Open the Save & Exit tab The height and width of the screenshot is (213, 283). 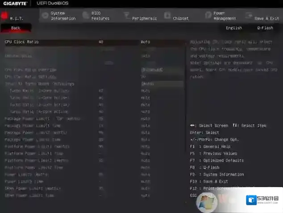[266, 18]
